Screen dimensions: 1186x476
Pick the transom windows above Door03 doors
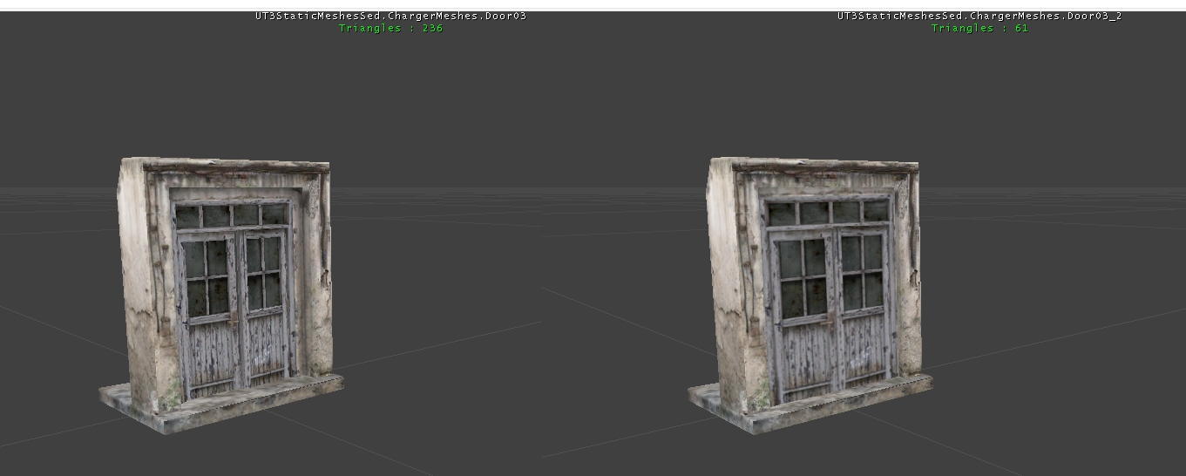pos(231,214)
